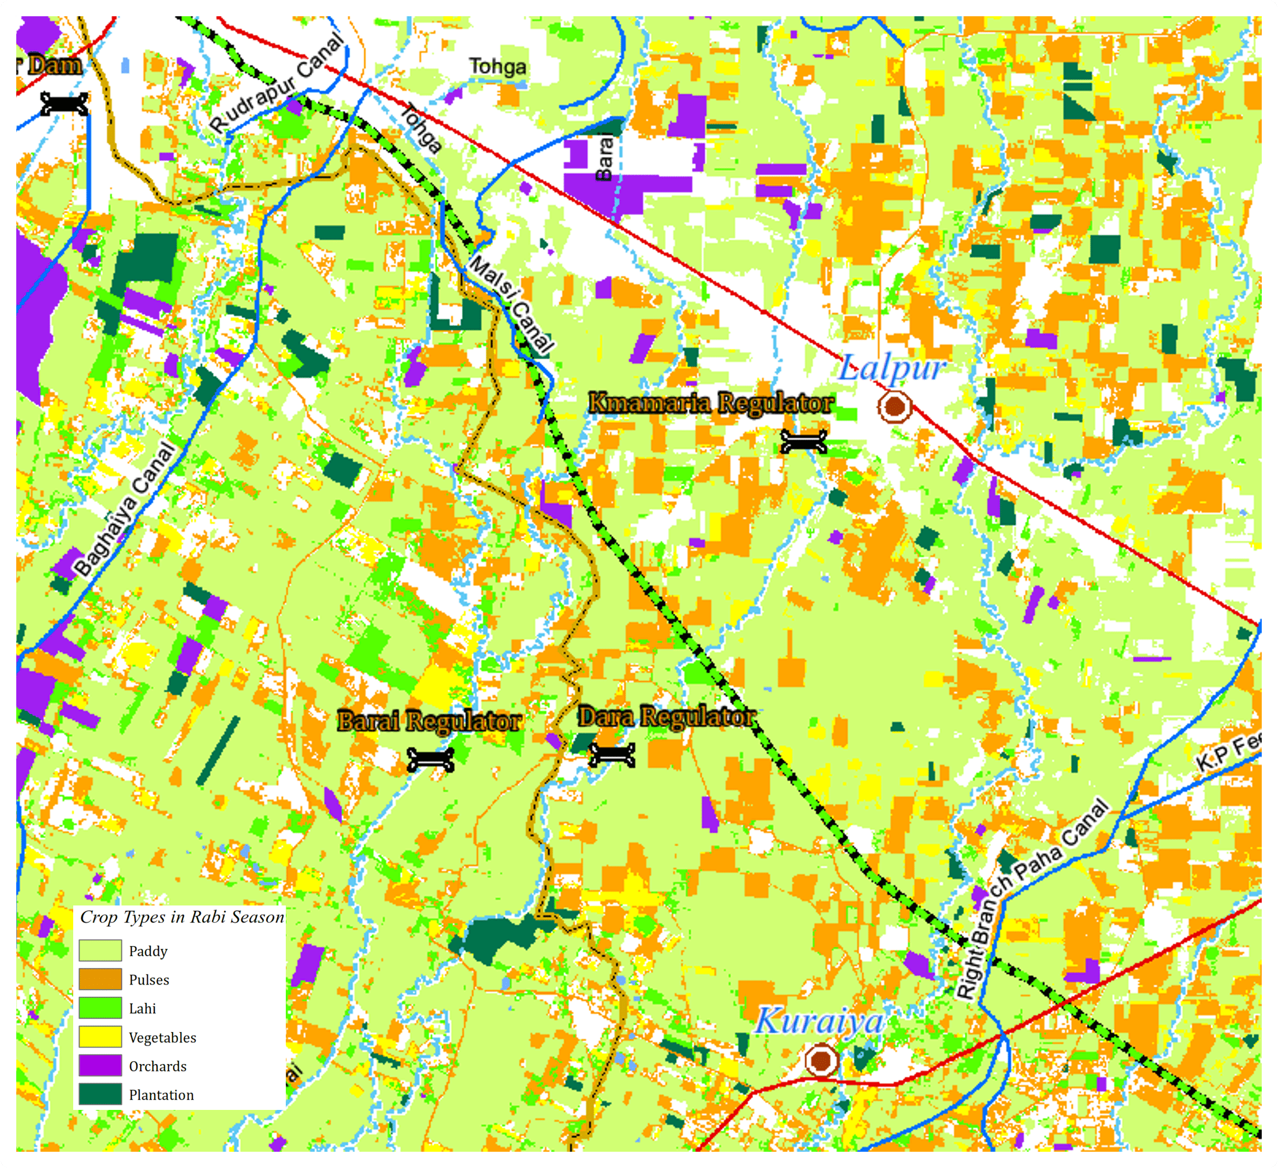1278x1168 pixels.
Task: Click the 'Orchards' legend label
Action: tap(158, 1066)
